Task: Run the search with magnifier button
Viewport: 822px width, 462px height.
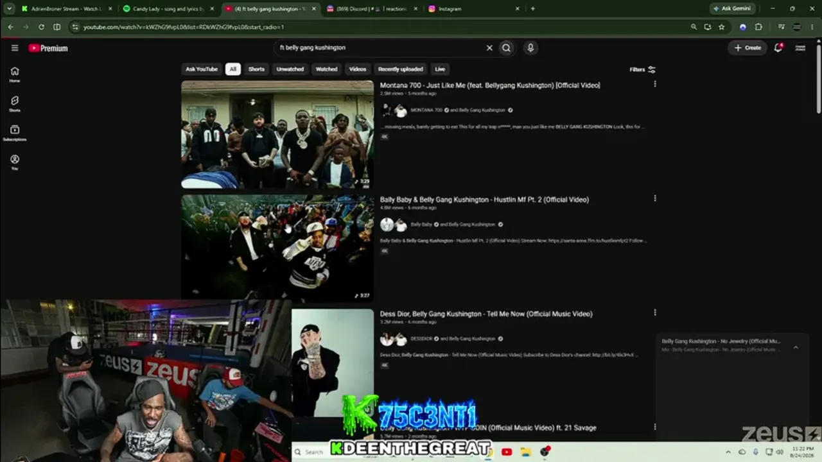Action: (507, 47)
